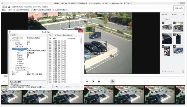Viewport: 187px width, 107px height.
Task: Click the Rewind playback button
Action: tap(87, 81)
